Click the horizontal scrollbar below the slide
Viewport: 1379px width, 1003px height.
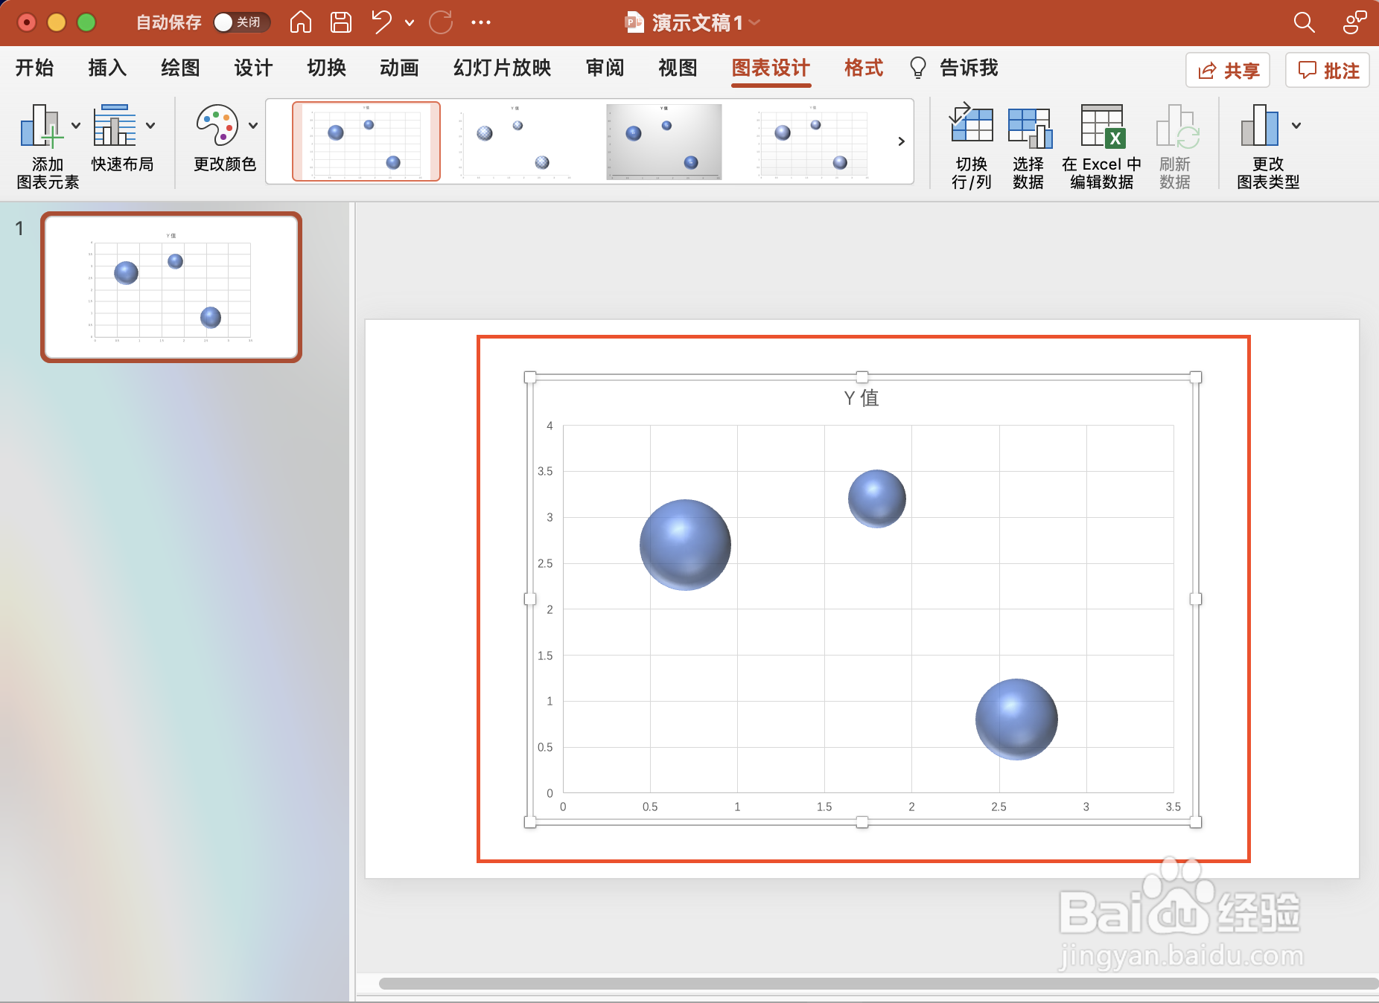(879, 984)
